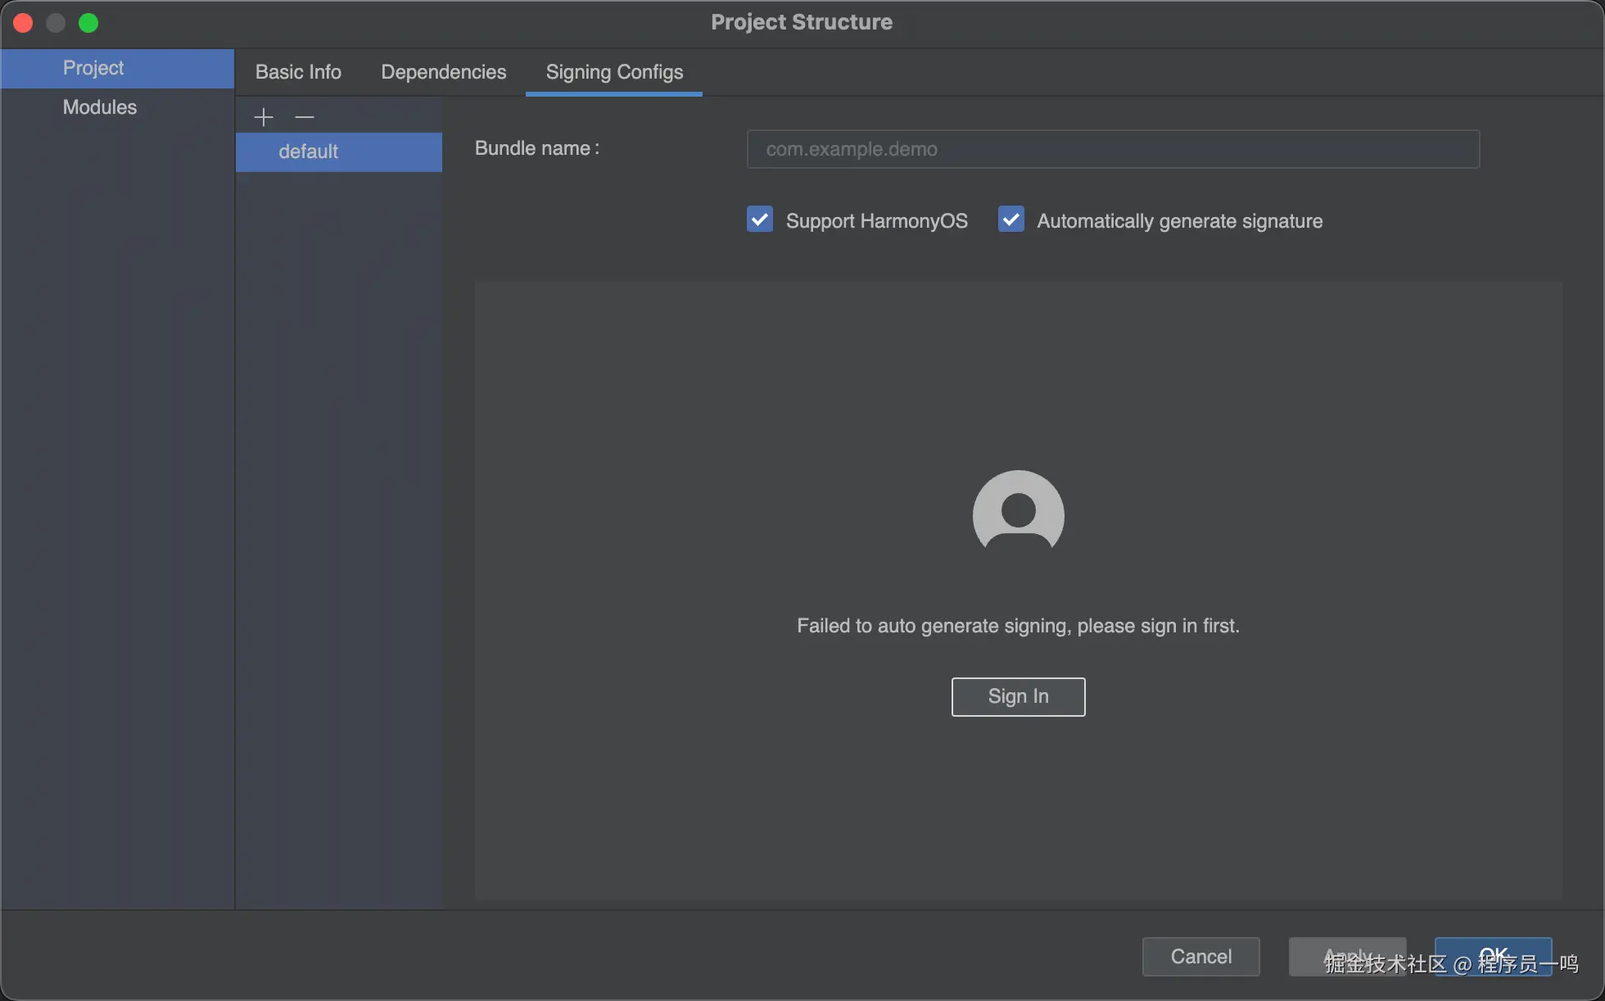Uncheck Automatically generate signature

click(x=1011, y=220)
